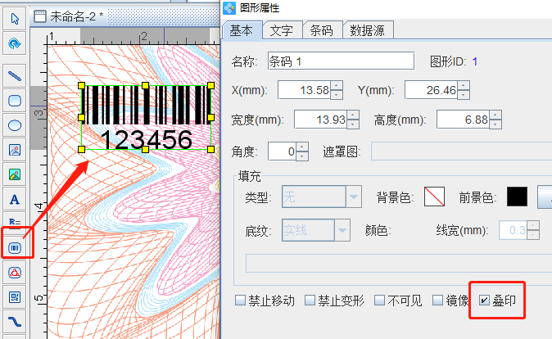Viewport: 552px width, 339px height.
Task: Select the line drawing tool
Action: [x=14, y=75]
